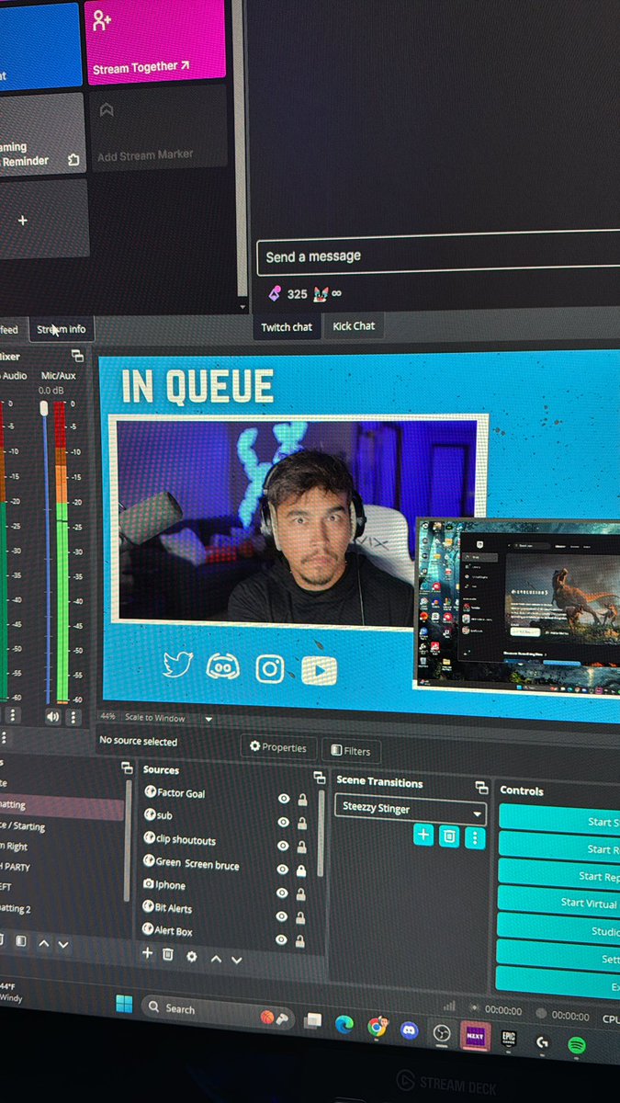This screenshot has width=620, height=1103.
Task: Open transition properties three-dot button
Action: 474,836
